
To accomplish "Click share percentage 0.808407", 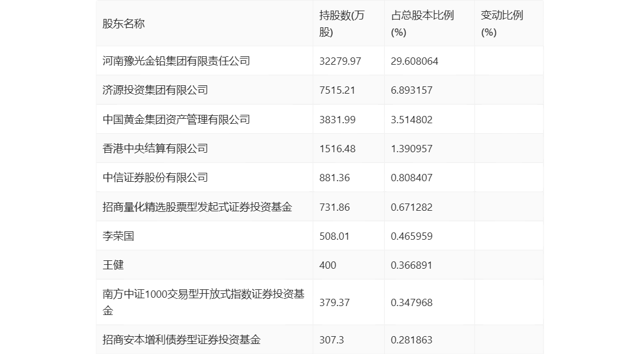I will coord(411,178).
